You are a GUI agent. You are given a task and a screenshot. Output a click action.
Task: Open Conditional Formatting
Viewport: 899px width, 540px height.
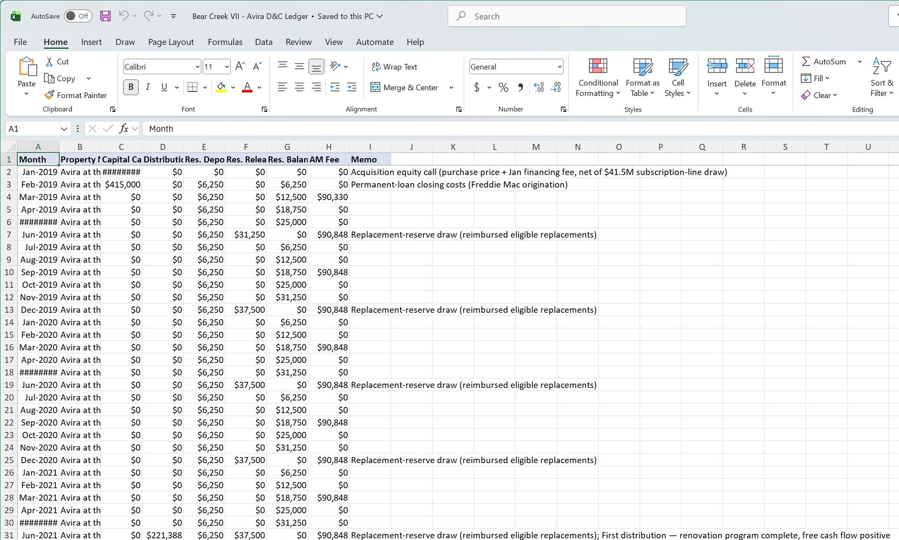598,77
